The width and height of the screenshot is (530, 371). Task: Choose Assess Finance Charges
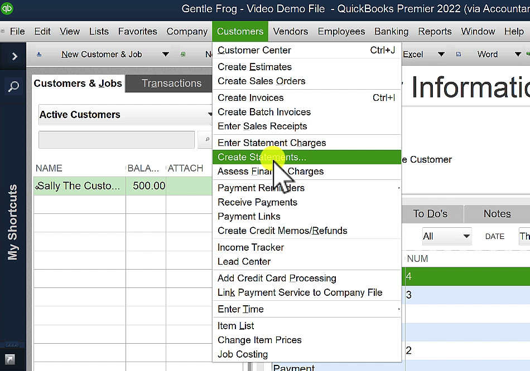[x=307, y=172]
